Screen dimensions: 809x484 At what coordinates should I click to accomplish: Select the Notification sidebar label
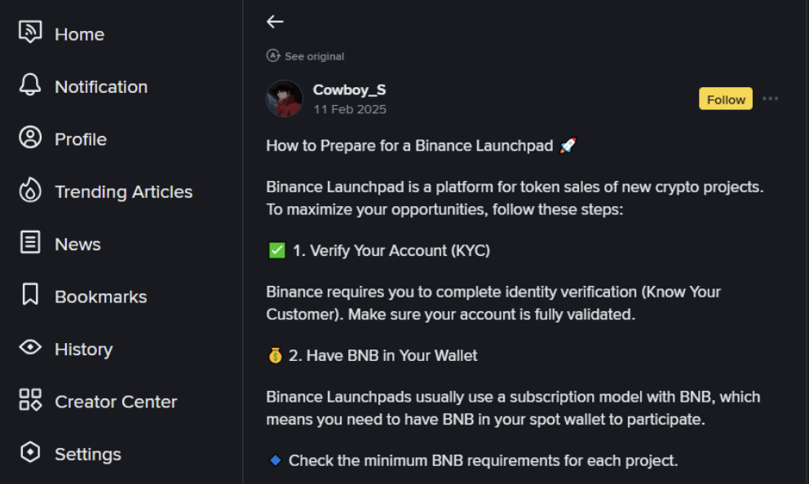pyautogui.click(x=100, y=85)
